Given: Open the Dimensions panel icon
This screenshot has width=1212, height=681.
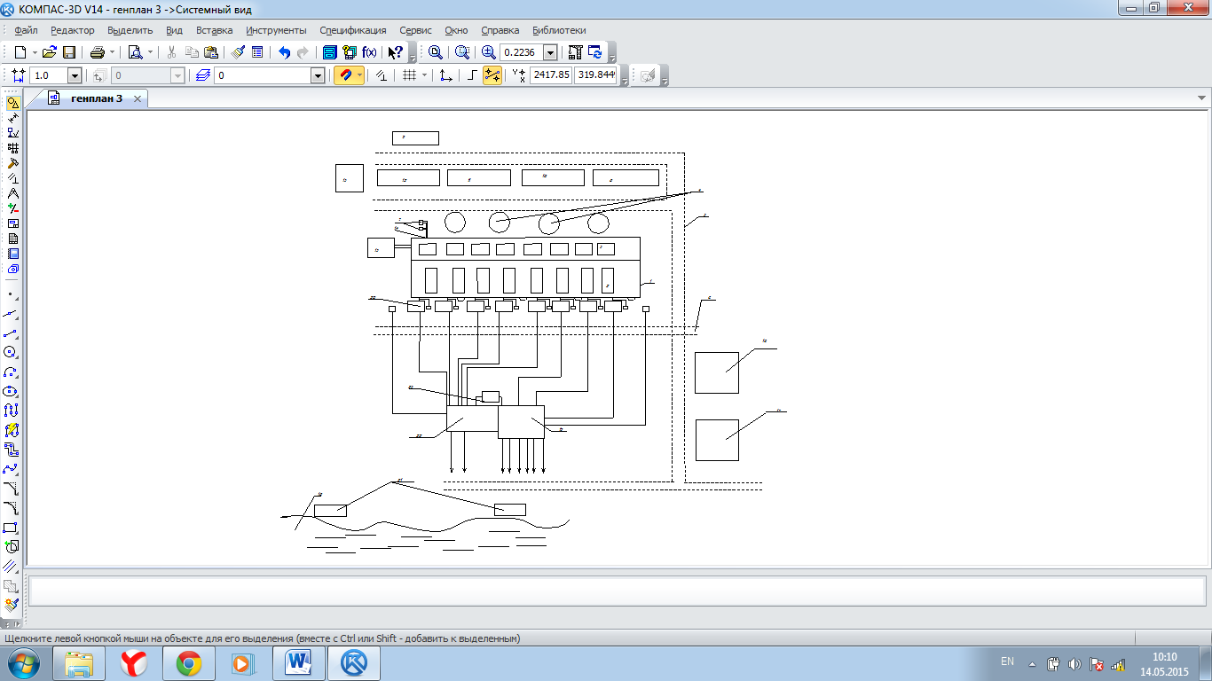Looking at the screenshot, I should 12,117.
